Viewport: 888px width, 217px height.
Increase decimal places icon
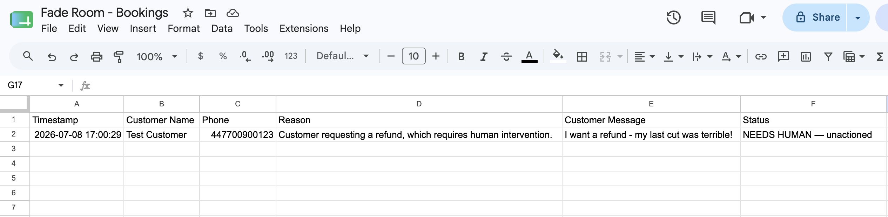coord(268,56)
